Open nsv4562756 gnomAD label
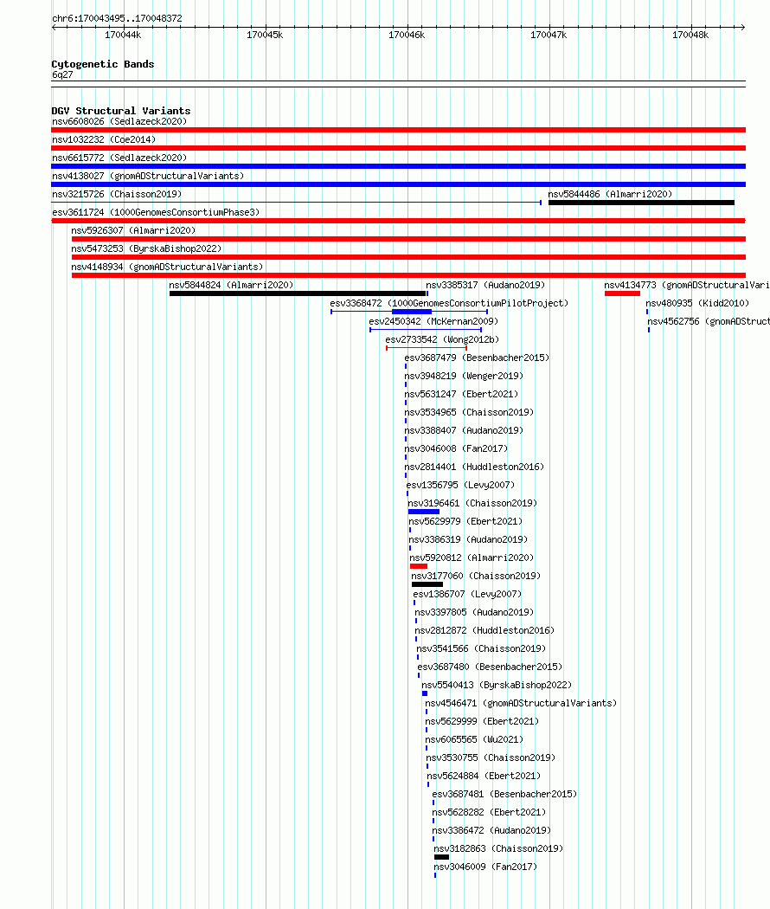The height and width of the screenshot is (909, 770). tap(708, 321)
